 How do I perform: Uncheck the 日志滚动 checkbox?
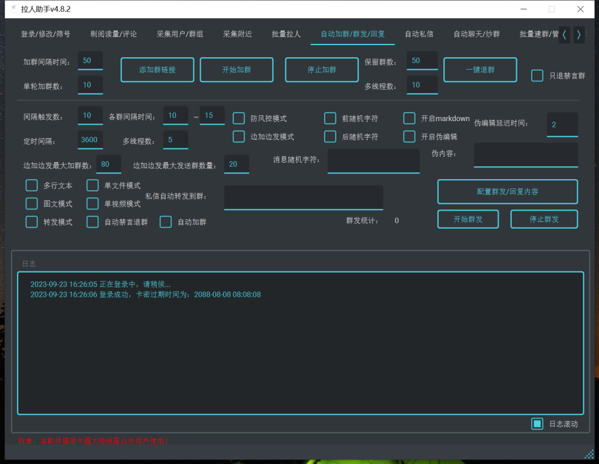tap(537, 424)
